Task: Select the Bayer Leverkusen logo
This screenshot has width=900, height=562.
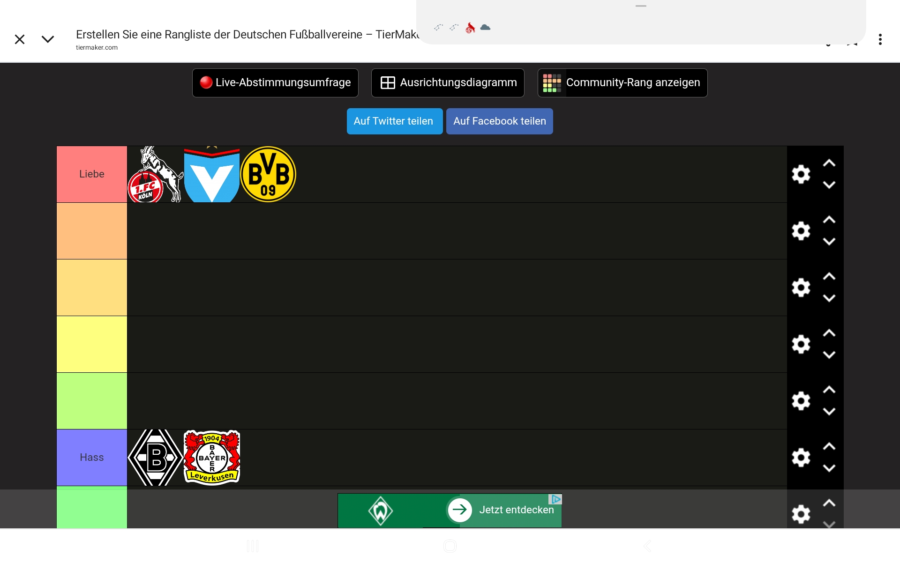Action: pos(212,458)
